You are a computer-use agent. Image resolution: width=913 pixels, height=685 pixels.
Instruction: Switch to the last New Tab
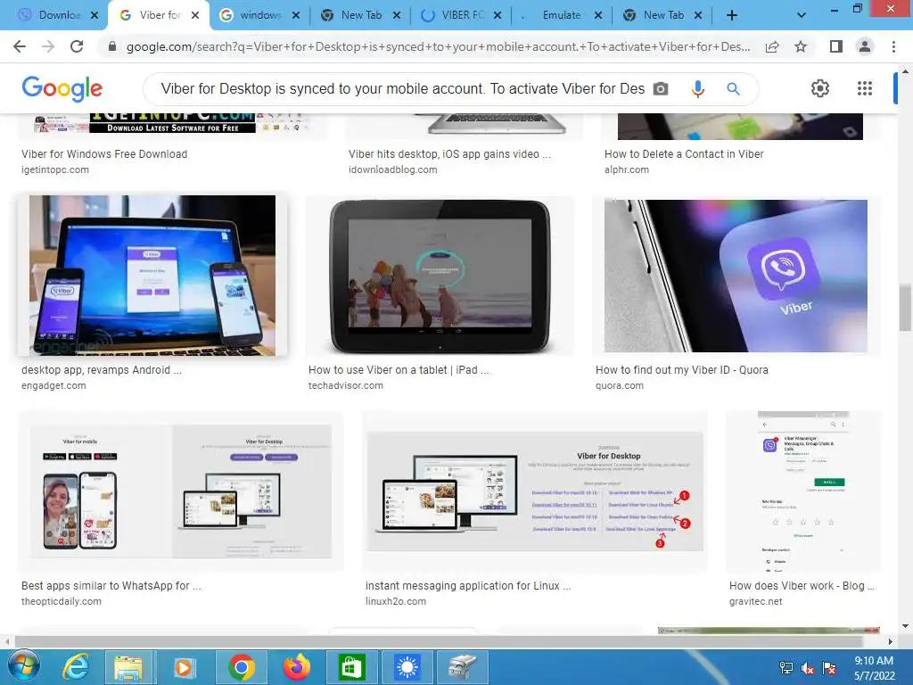[x=662, y=15]
